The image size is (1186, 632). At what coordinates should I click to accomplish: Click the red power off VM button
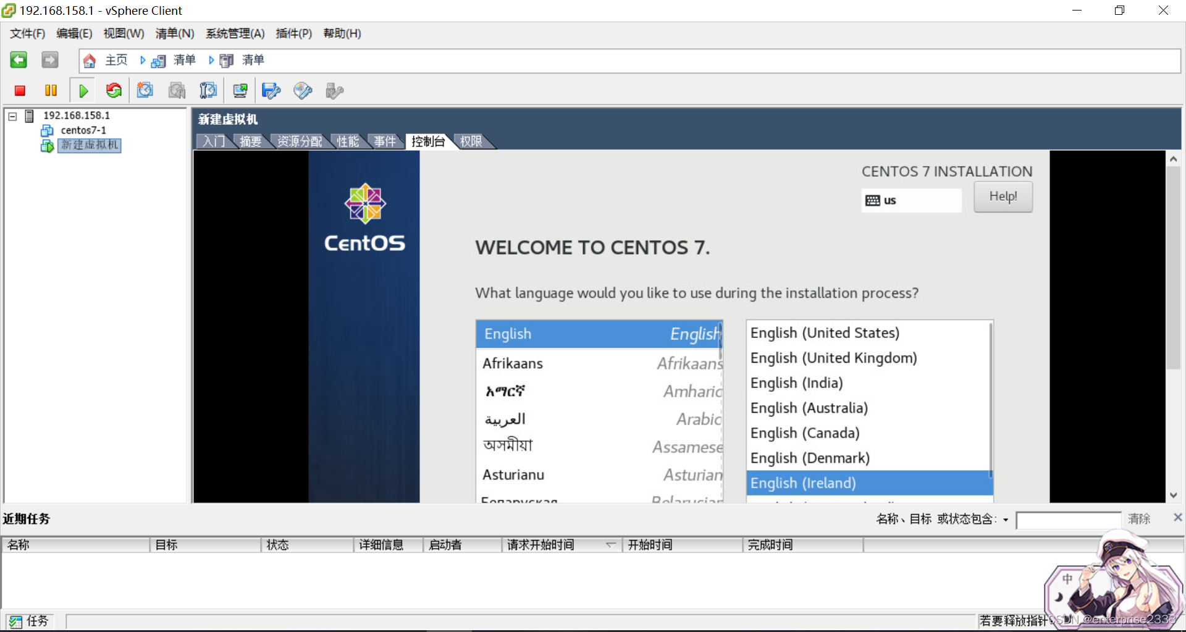(20, 91)
